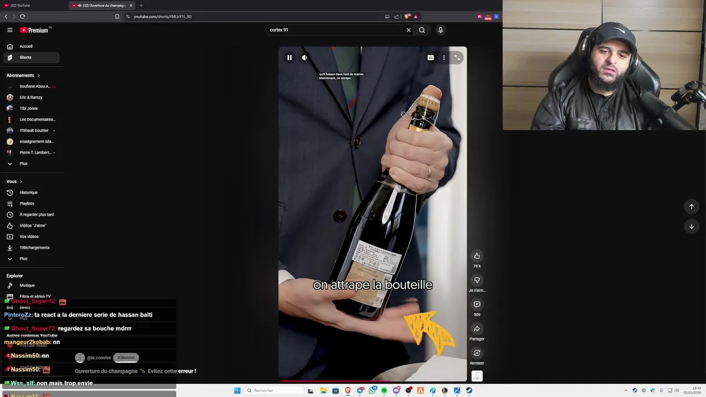Image resolution: width=706 pixels, height=397 pixels.
Task: Dislike the Short with thumbs down
Action: point(477,280)
